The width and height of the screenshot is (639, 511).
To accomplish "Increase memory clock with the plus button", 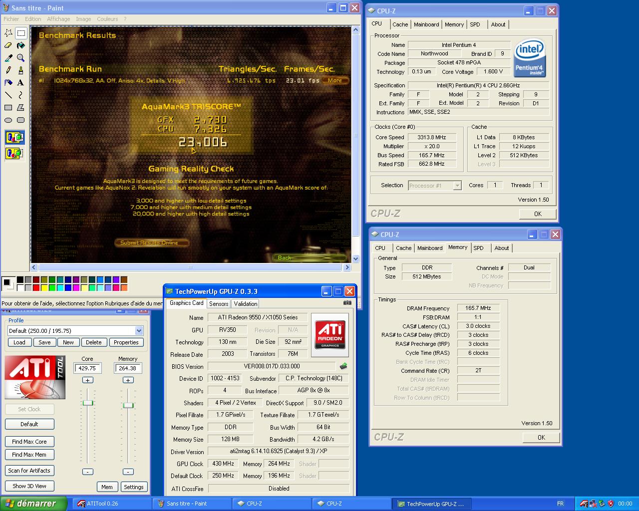I will (x=128, y=380).
